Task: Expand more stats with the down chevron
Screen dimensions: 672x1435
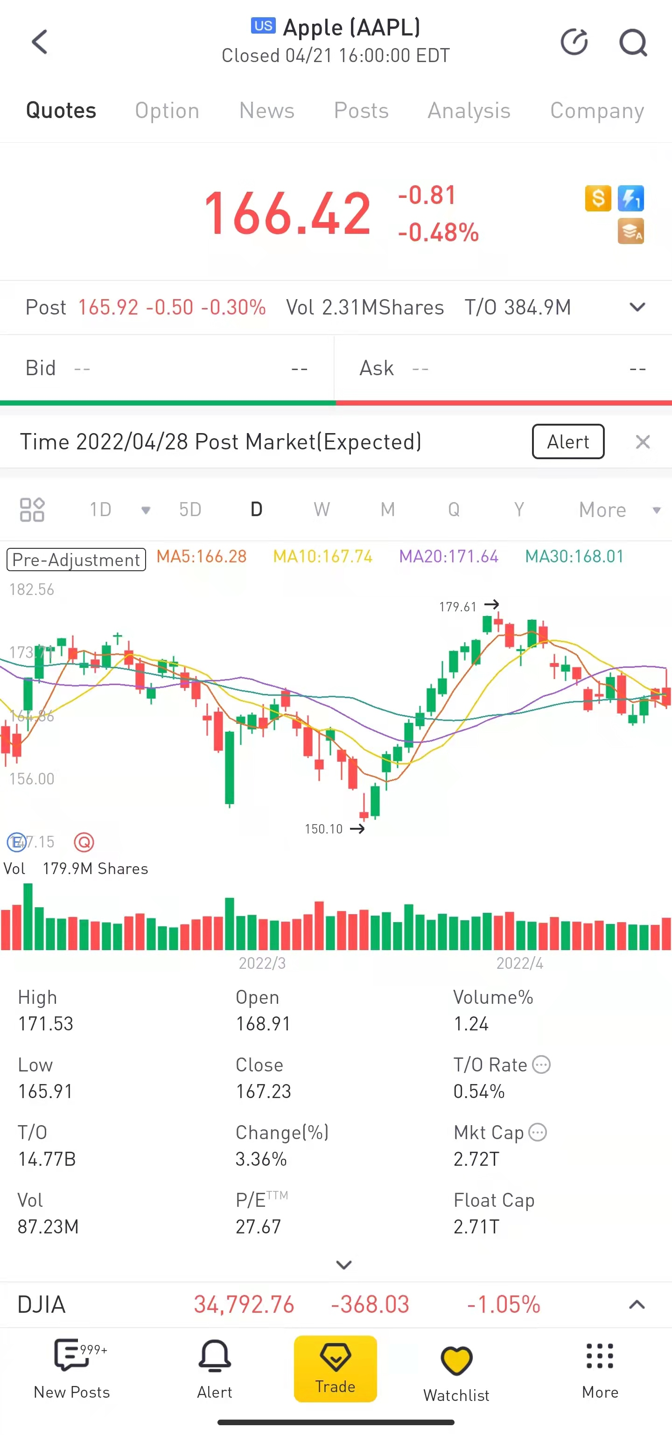Action: coord(344,1265)
